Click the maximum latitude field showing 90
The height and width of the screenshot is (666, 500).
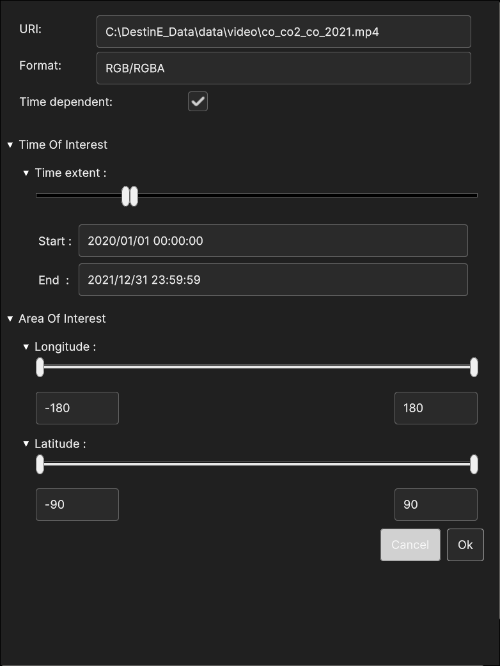(x=435, y=504)
